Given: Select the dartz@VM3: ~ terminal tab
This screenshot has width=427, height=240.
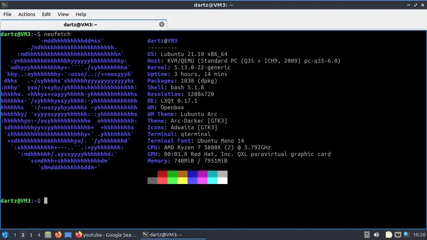Looking at the screenshot, I should (83, 24).
